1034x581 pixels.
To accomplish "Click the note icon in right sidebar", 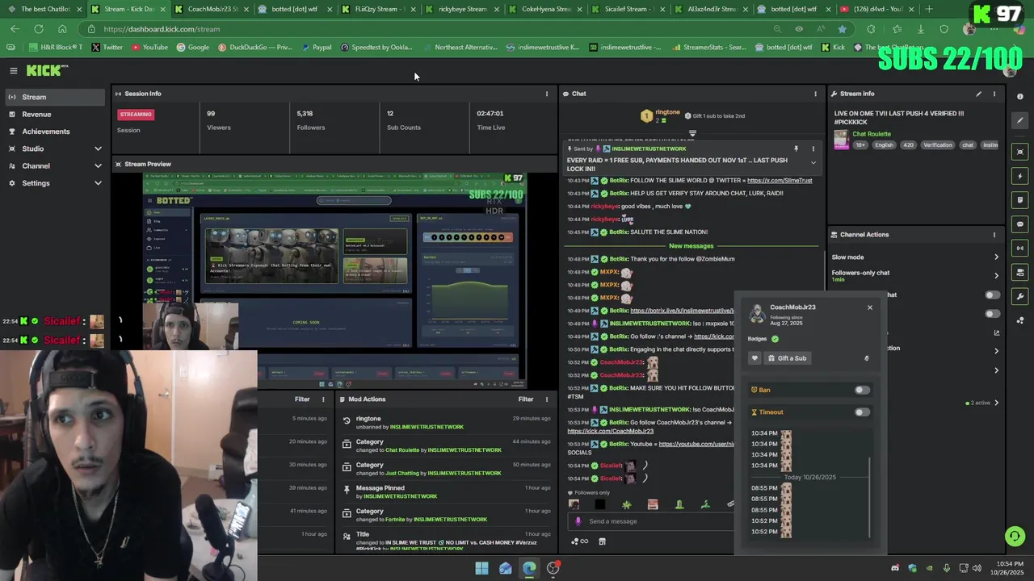I will pyautogui.click(x=1020, y=200).
